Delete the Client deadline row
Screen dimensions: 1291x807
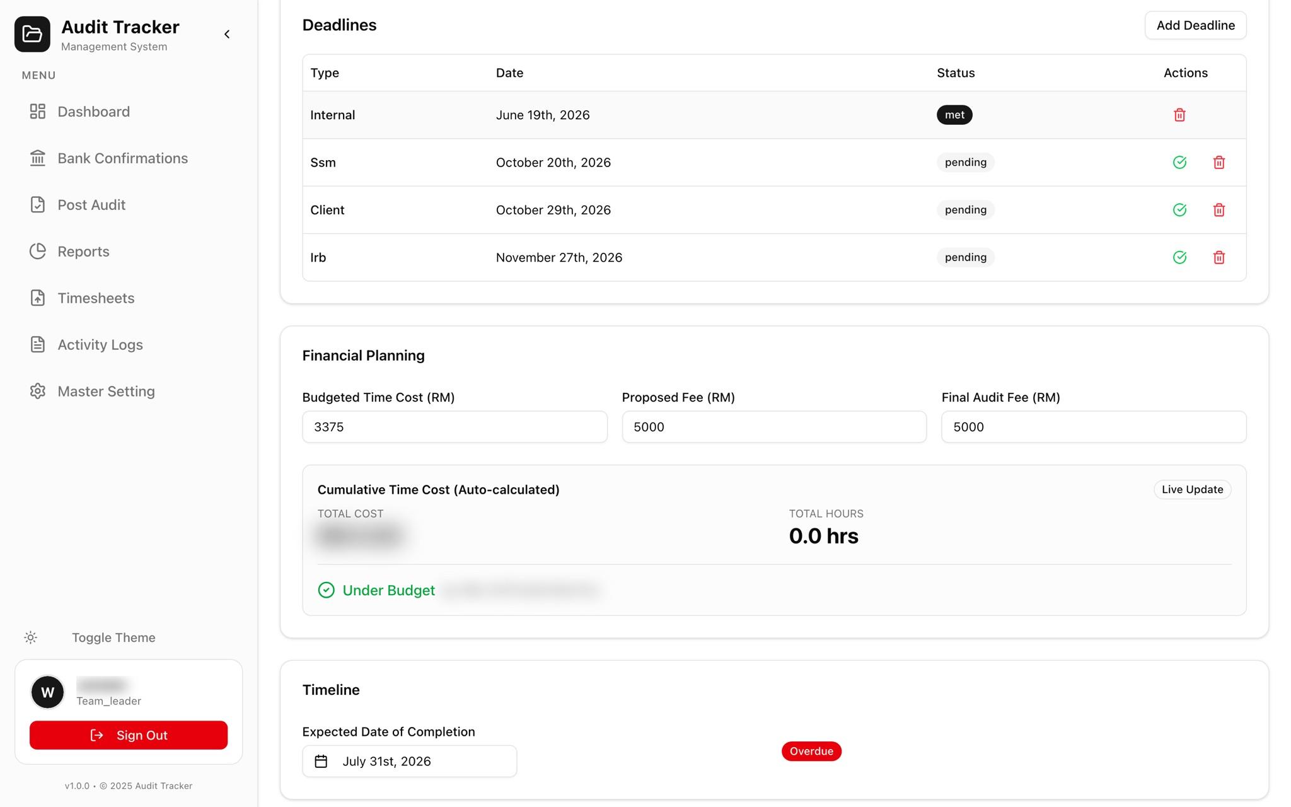1219,210
